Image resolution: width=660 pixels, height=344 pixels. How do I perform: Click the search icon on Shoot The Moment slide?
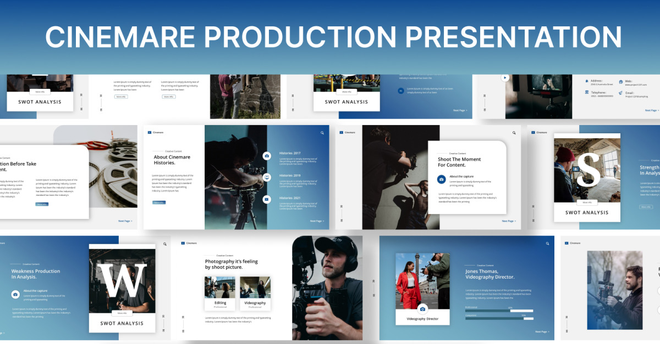point(514,133)
